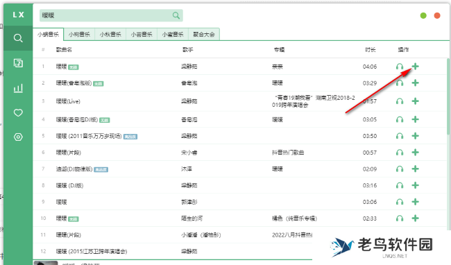Click album name 亲亲 in first row
The width and height of the screenshot is (451, 265).
(x=278, y=67)
